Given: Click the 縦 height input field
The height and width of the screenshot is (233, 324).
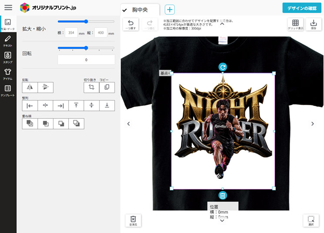Looking at the screenshot, I should (x=100, y=33).
